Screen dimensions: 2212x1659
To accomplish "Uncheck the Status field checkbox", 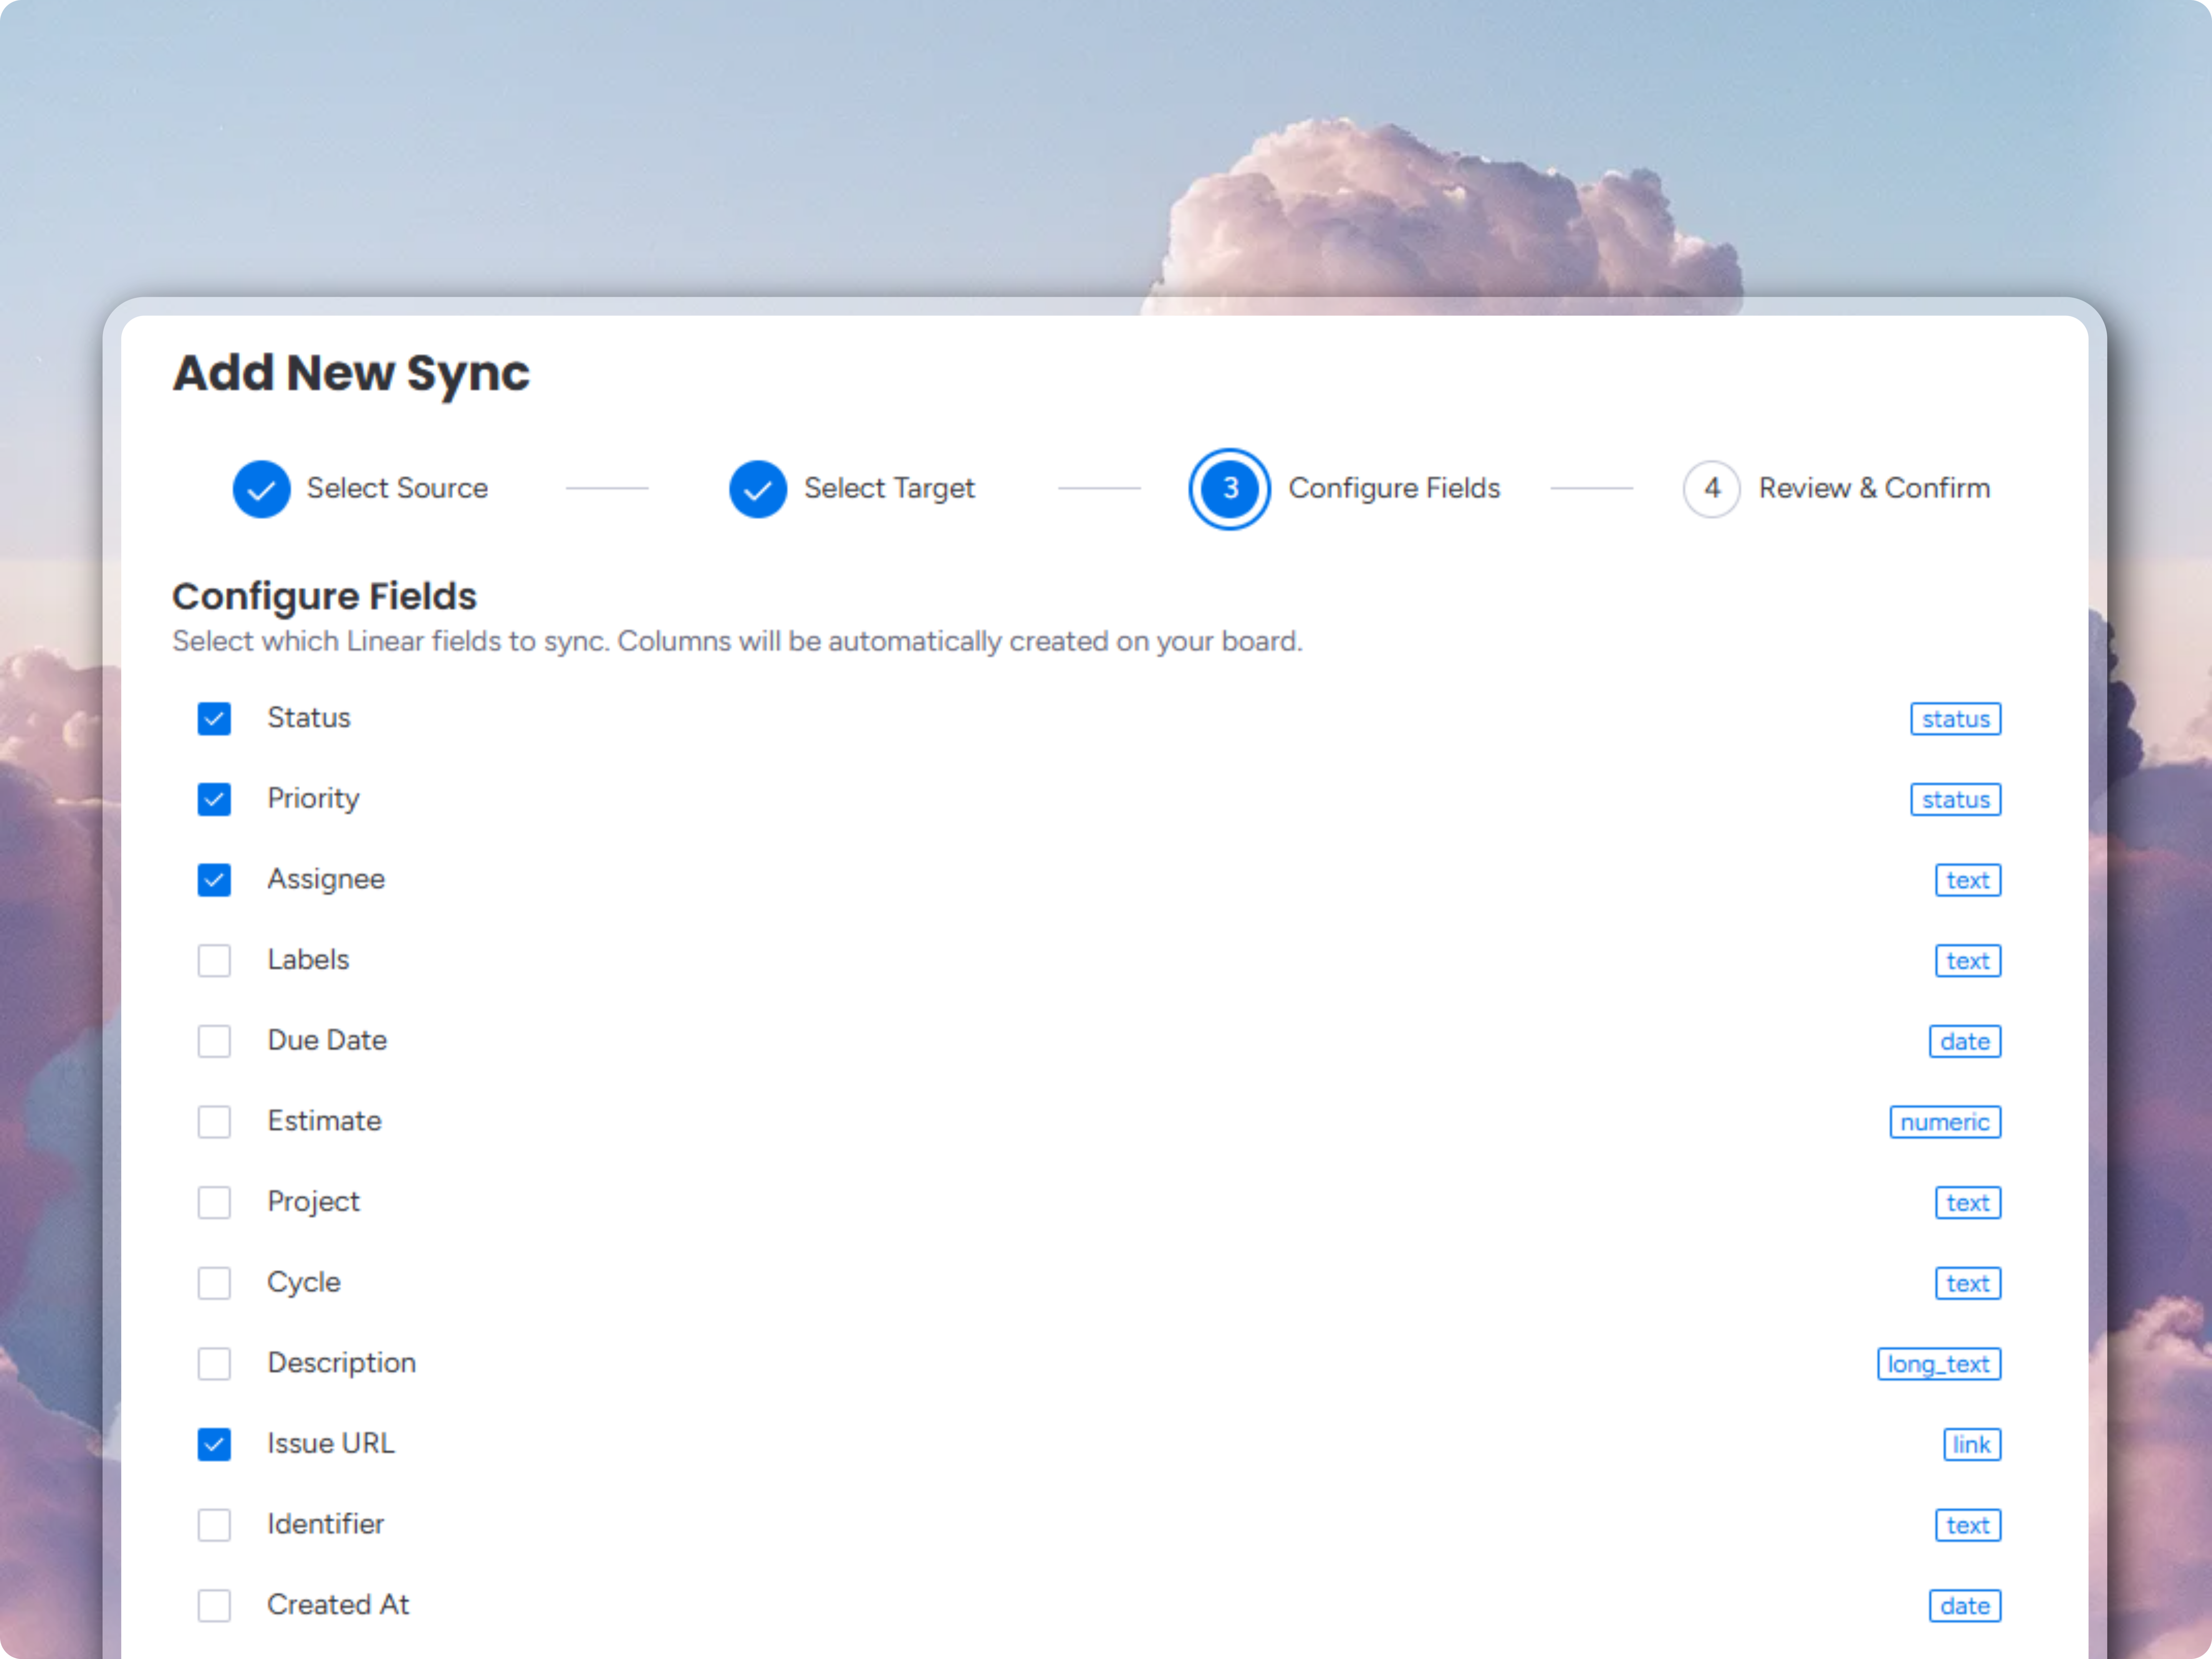I will [214, 719].
